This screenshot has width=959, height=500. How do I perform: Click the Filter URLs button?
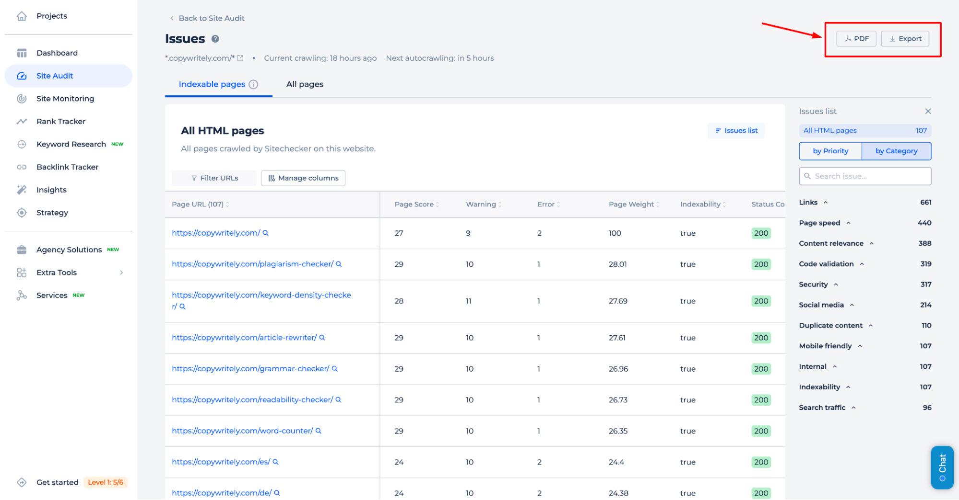point(214,178)
